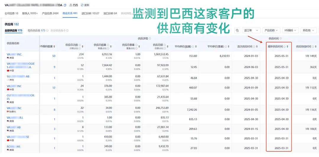The width and height of the screenshot is (319, 157).
Task: Click HS code count 9 link
Action: coord(55,67)
